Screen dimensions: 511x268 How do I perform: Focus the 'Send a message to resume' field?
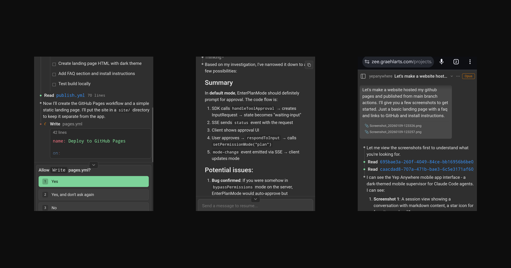tap(255, 205)
